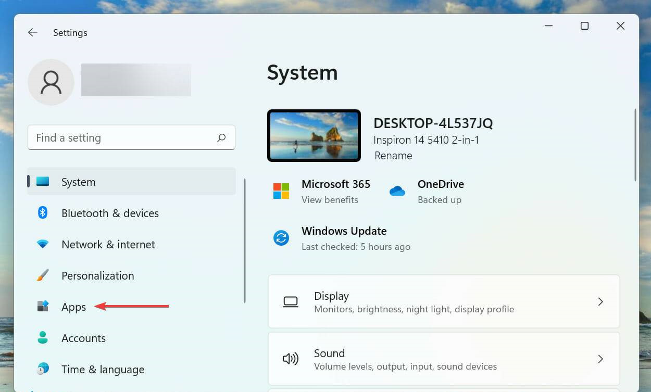Expand the Display settings row
The height and width of the screenshot is (392, 651).
600,301
